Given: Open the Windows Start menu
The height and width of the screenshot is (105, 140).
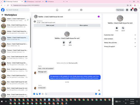Looking at the screenshot, I should 2,101.
